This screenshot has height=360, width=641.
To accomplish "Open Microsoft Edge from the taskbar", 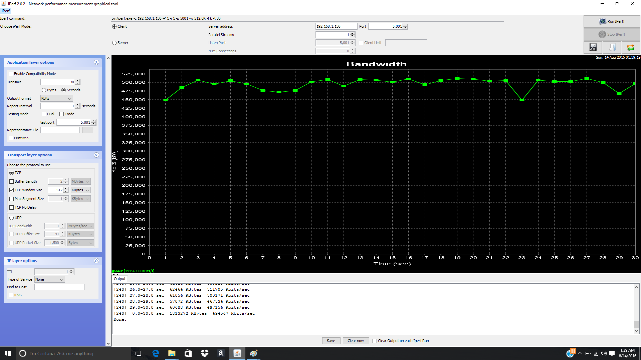I will (x=156, y=353).
